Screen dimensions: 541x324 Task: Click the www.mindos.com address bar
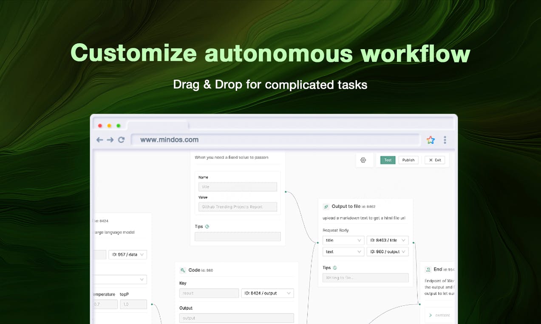[x=275, y=140]
